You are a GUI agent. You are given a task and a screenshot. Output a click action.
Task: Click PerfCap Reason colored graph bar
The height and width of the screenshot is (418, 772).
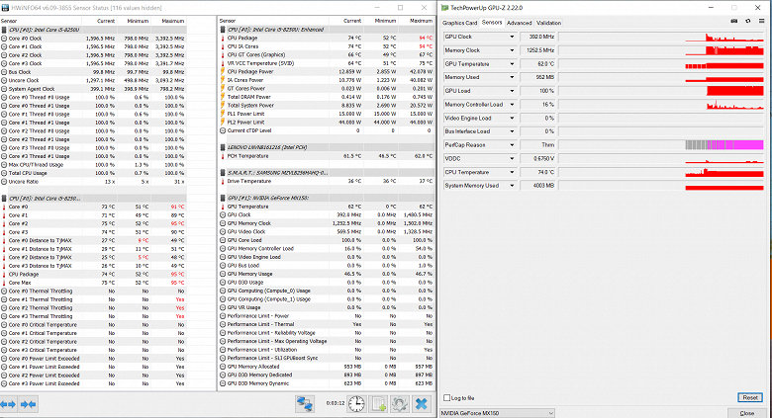tap(724, 145)
